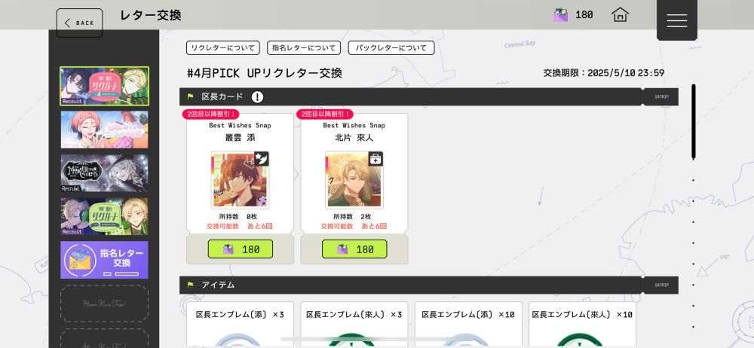This screenshot has width=754, height=348.
Task: Select 区長エンブレム(添) ×3 item card
Action: tap(240, 325)
